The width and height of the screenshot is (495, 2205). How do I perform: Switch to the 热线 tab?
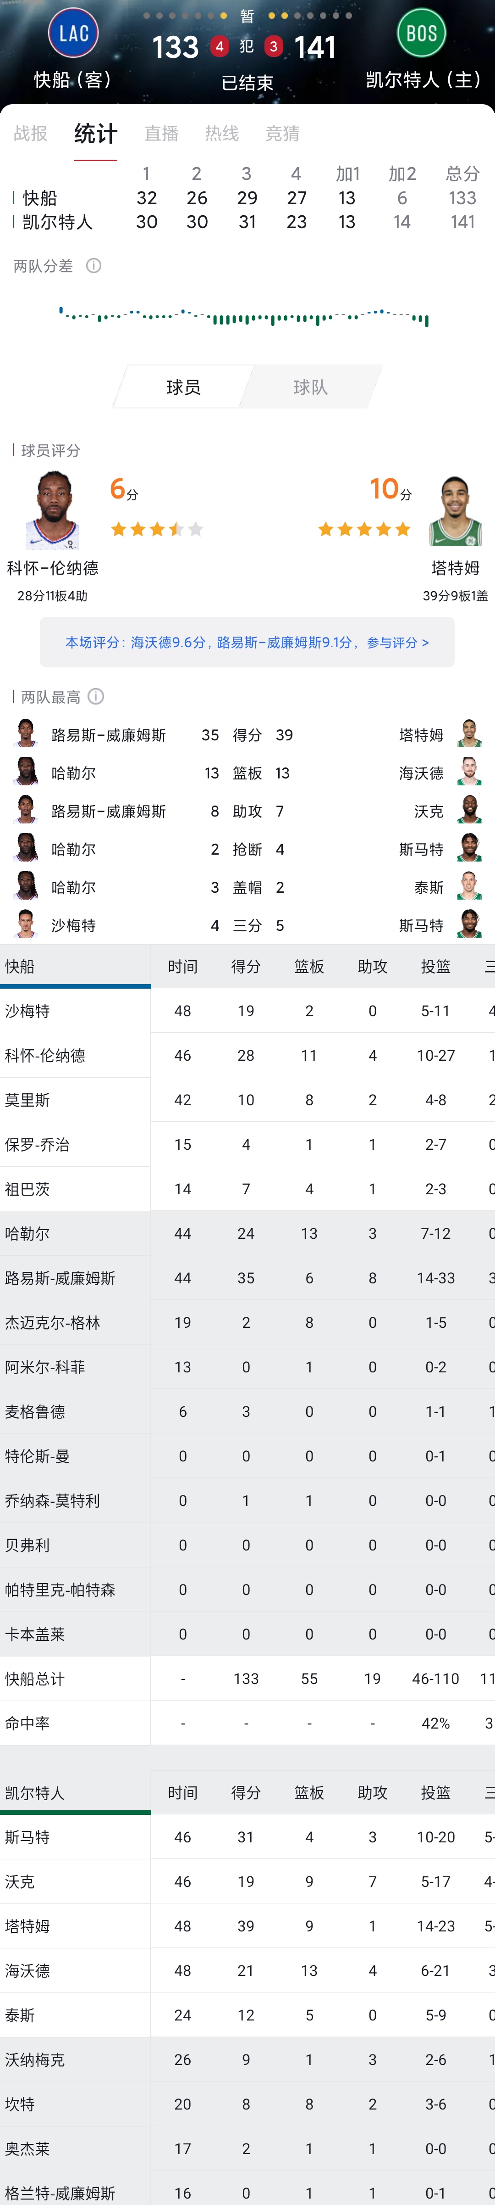click(221, 134)
